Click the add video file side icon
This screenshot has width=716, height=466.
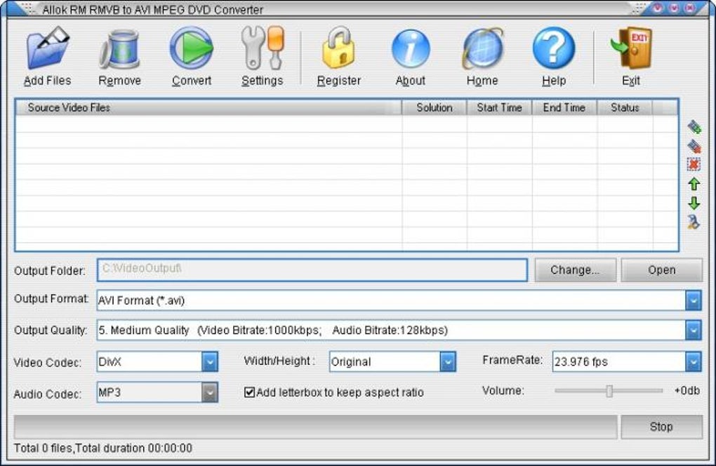pyautogui.click(x=694, y=126)
